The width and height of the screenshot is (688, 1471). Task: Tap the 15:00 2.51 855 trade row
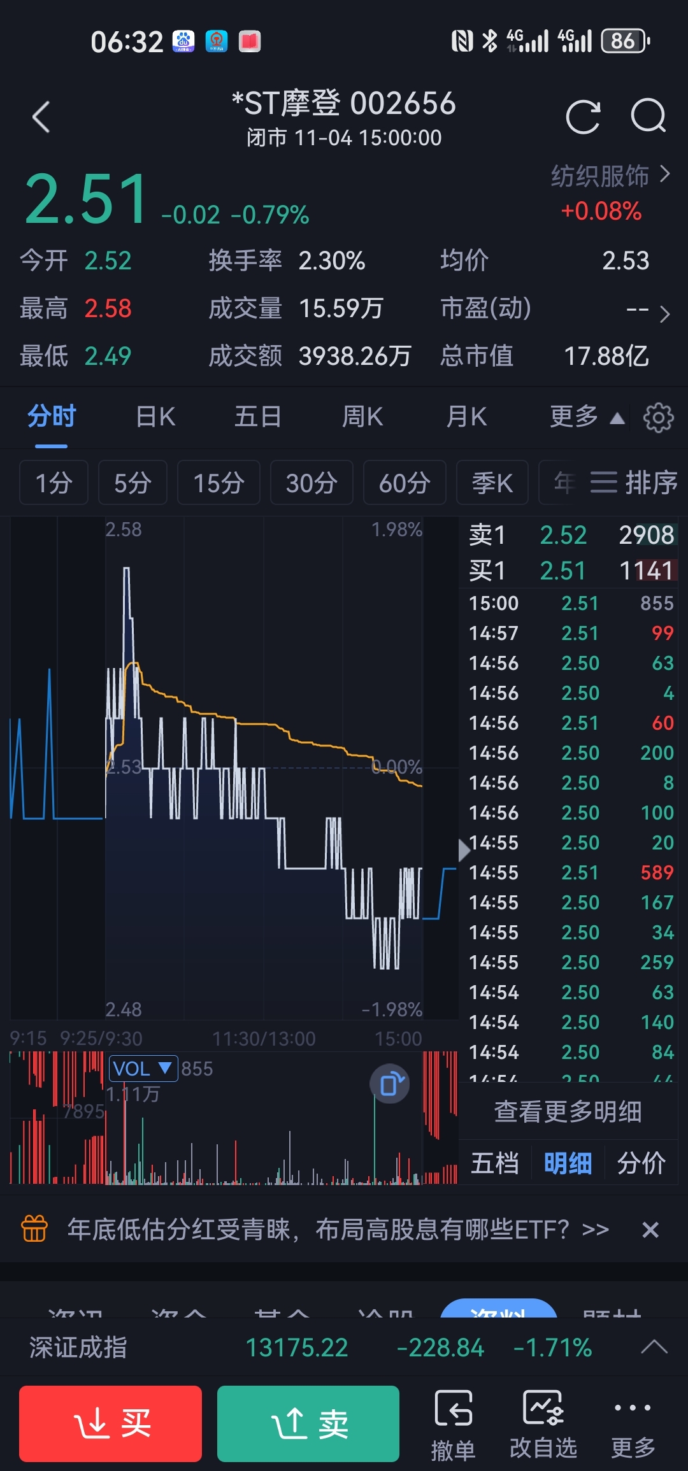coord(571,603)
